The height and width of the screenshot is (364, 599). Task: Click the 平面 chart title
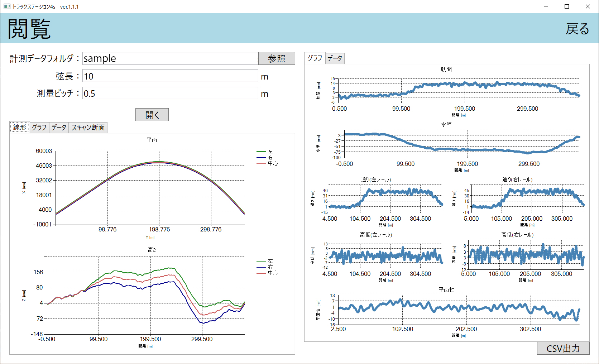coord(152,140)
